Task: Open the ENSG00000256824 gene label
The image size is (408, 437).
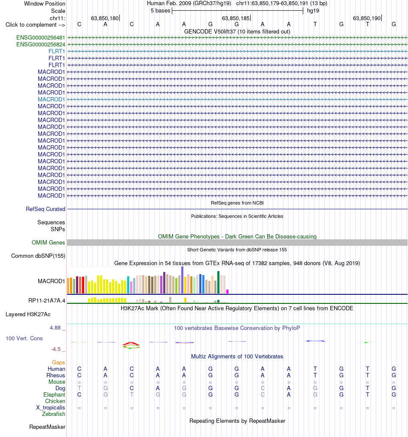Action: [x=41, y=45]
